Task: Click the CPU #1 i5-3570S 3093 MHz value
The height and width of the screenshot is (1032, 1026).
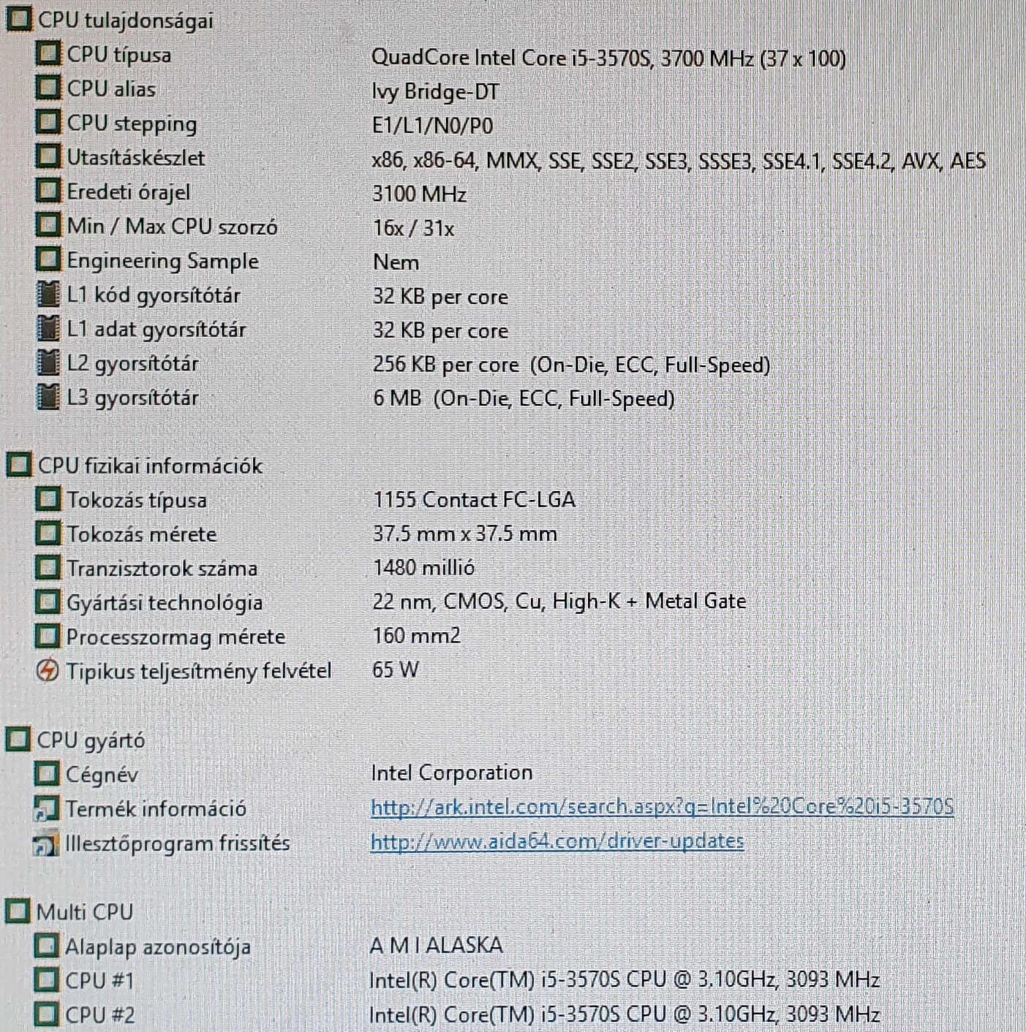Action: click(625, 979)
